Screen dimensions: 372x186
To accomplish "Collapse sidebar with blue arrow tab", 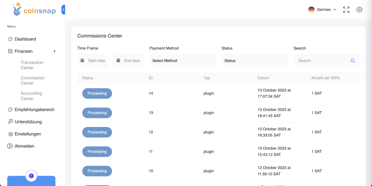I will [x=63, y=10].
